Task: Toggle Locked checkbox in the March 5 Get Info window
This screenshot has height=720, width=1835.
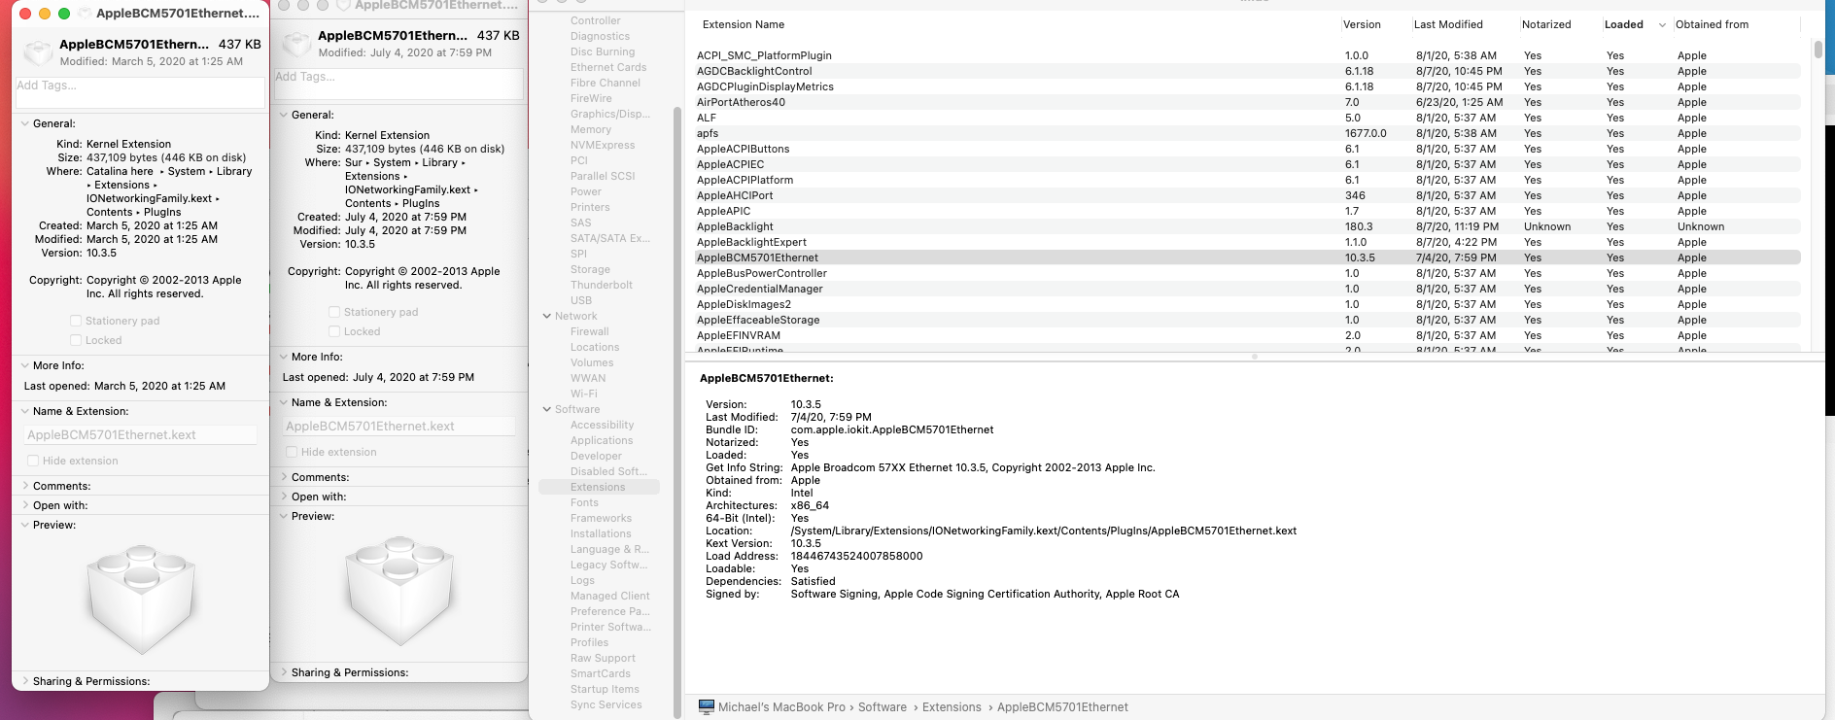Action: [x=76, y=340]
